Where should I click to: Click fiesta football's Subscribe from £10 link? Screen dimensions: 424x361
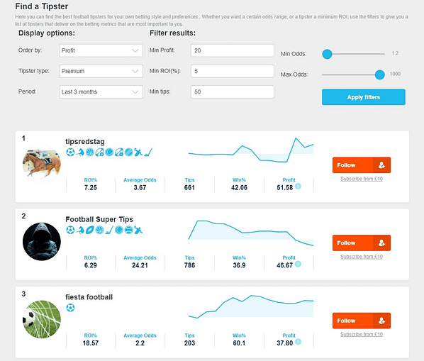[362, 335]
